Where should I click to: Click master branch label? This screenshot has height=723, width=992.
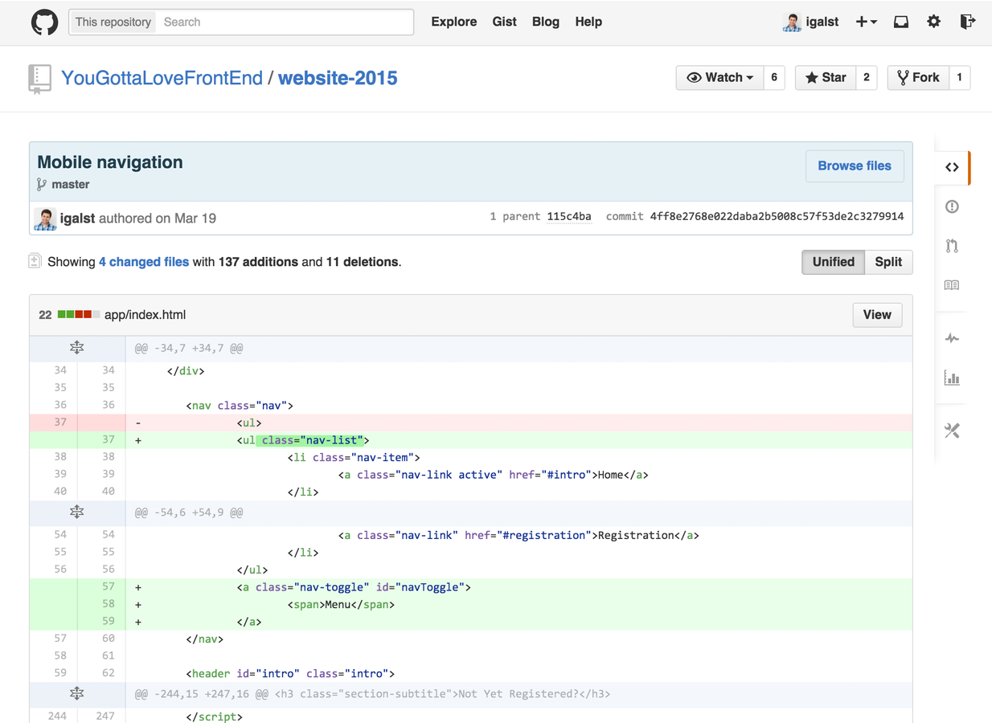pos(71,185)
